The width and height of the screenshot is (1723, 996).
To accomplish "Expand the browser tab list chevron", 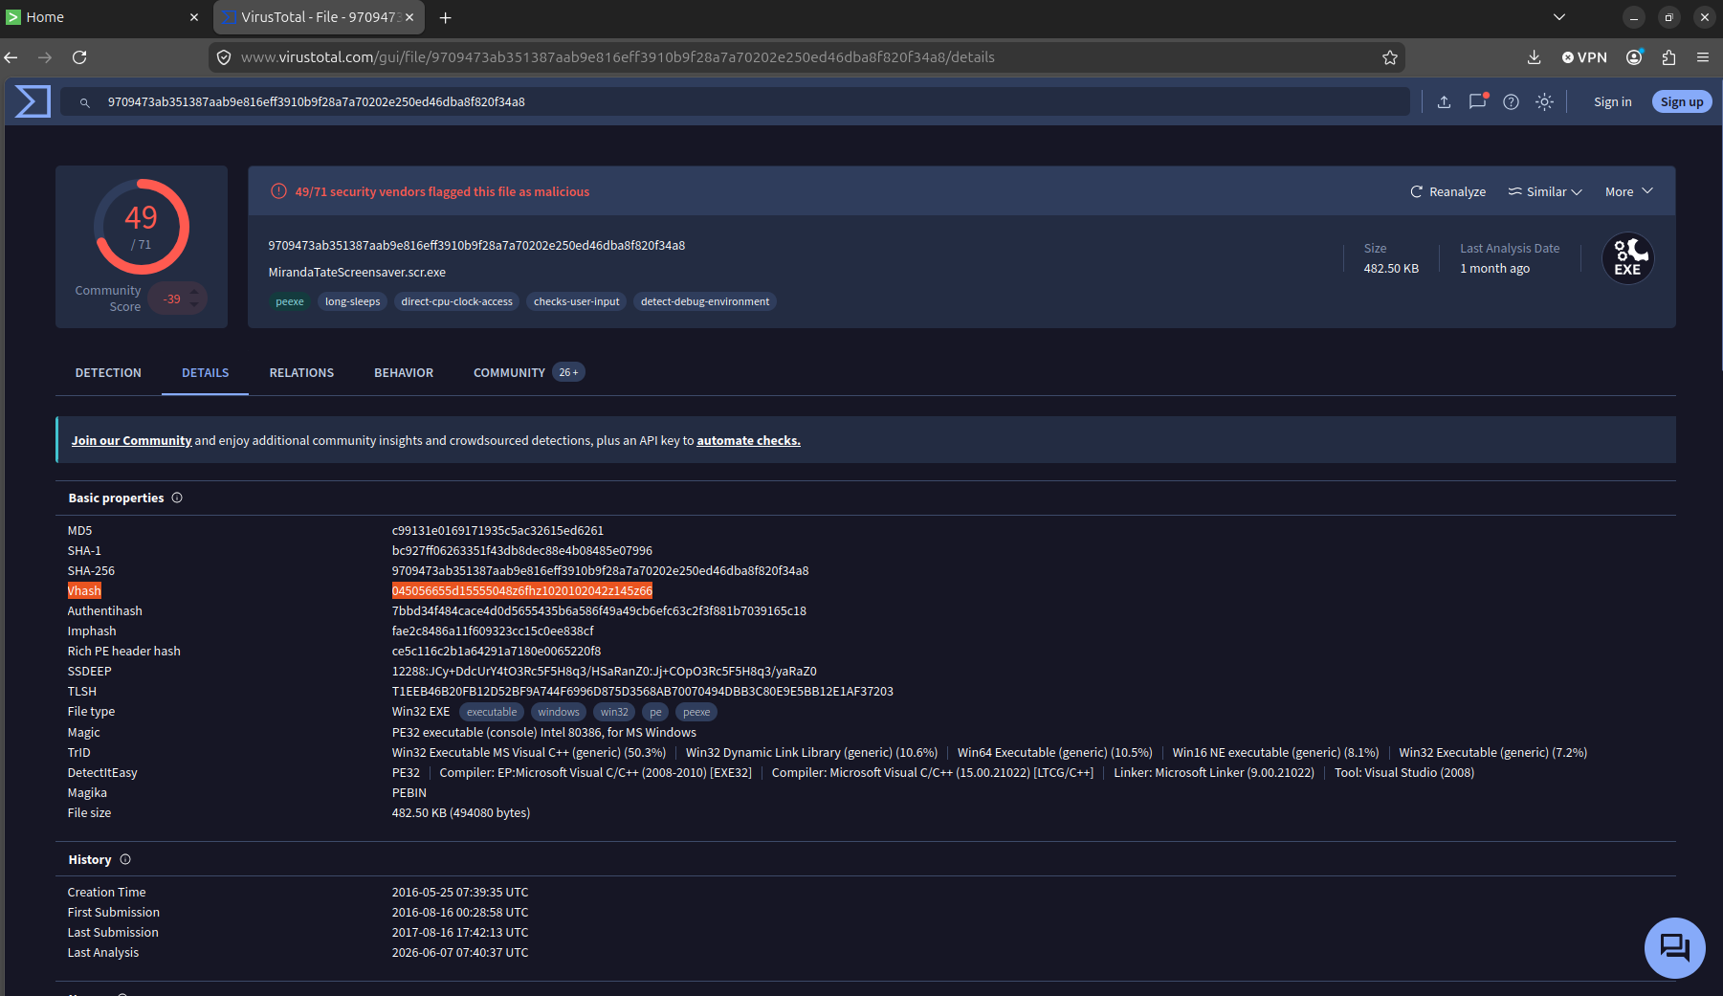I will click(x=1558, y=17).
